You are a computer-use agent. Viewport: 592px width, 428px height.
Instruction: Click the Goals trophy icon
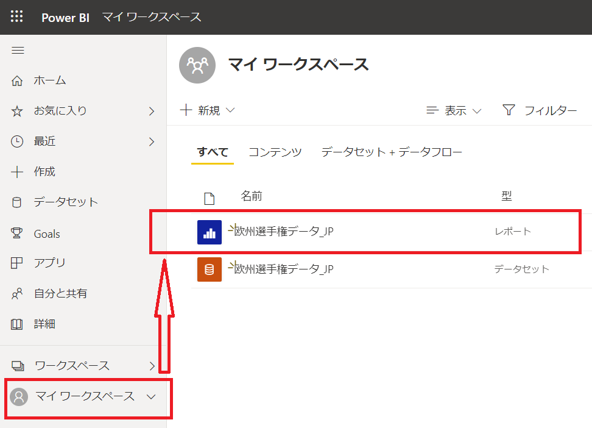point(17,233)
